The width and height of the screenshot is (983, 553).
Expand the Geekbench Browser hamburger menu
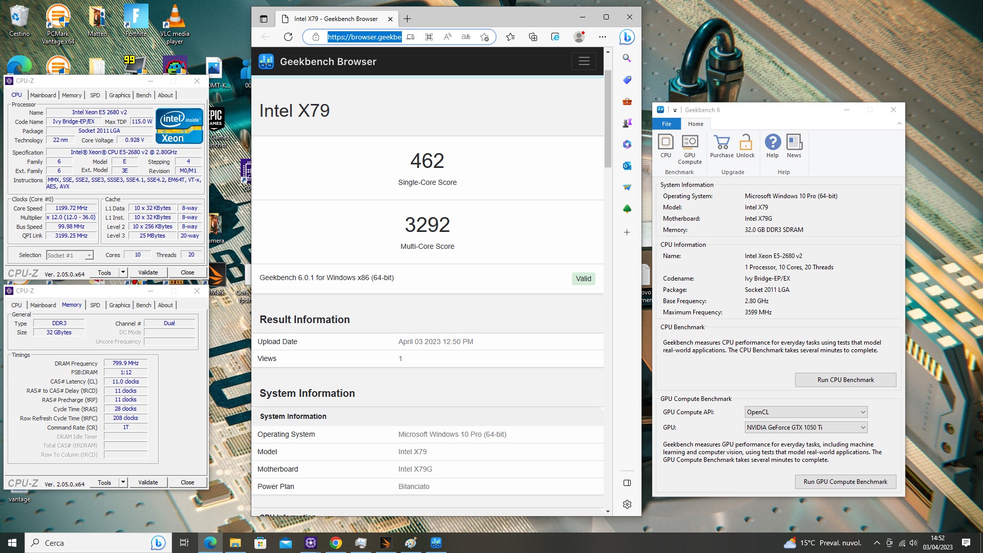click(x=584, y=61)
